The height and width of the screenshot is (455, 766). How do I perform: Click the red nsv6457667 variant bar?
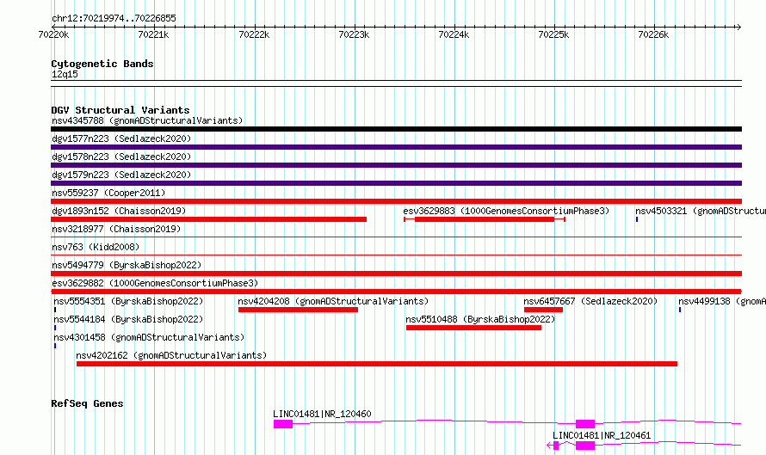click(544, 310)
